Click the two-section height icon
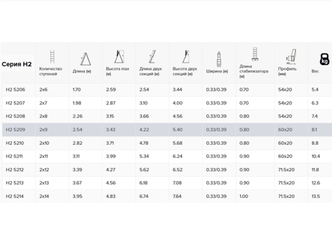The image size is (332, 249). [186, 56]
